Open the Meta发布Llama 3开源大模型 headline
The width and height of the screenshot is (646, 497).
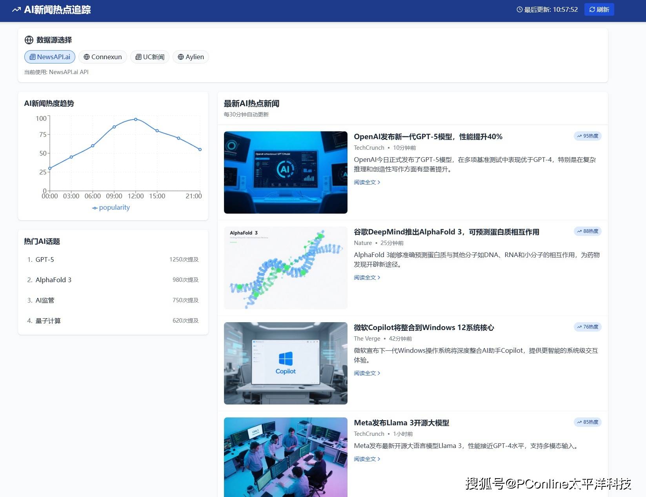tap(401, 423)
